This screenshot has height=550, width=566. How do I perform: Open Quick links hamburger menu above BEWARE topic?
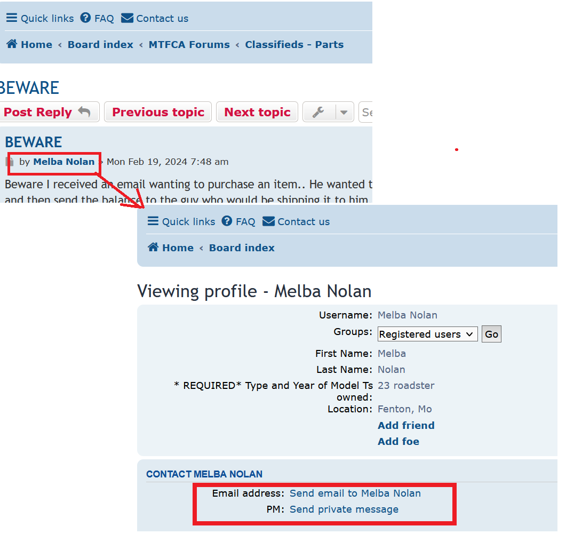pos(12,18)
